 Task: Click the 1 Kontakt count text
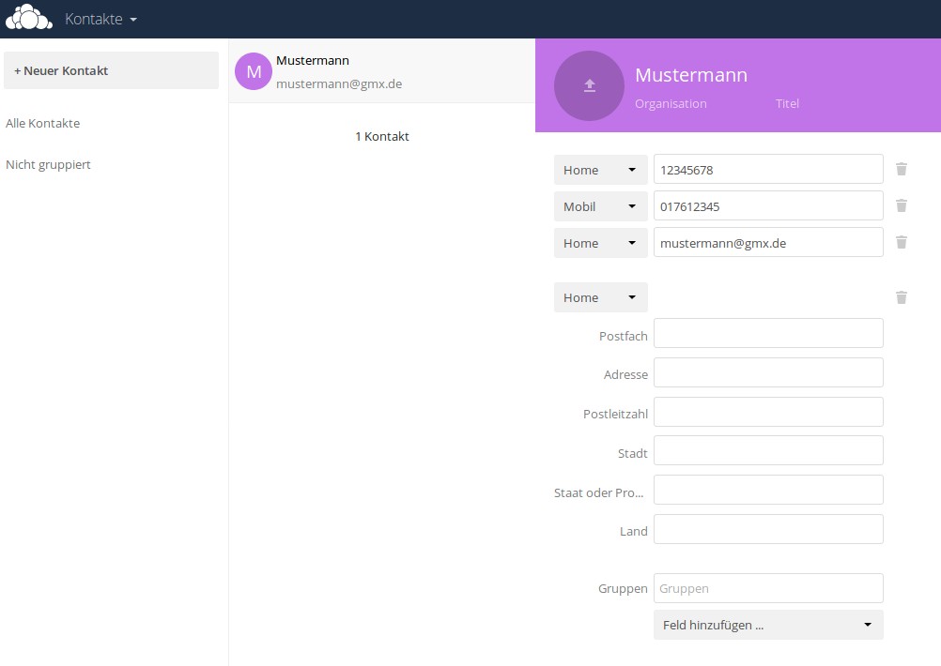click(x=381, y=137)
